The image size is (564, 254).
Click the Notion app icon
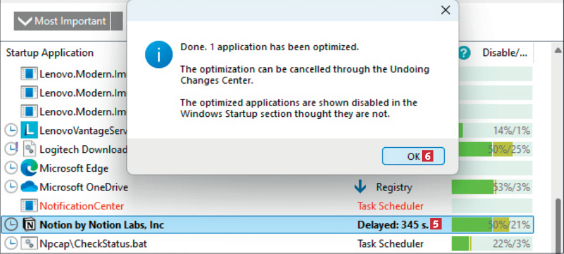(x=29, y=224)
